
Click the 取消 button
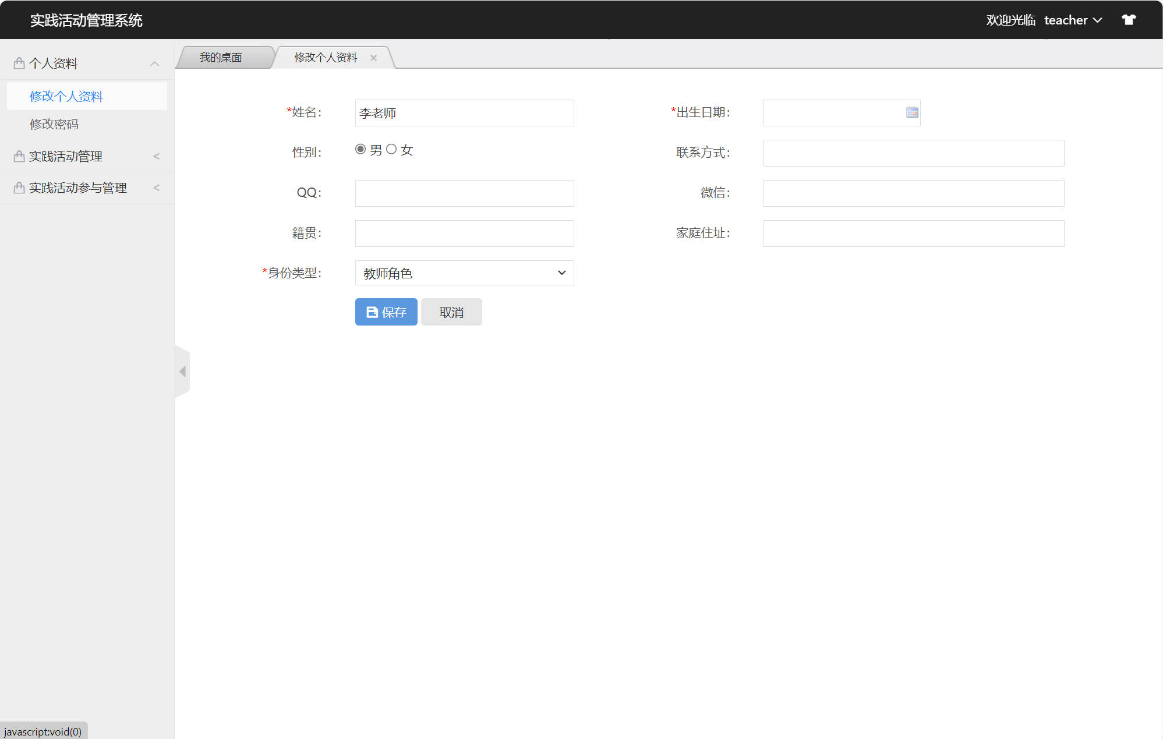click(451, 312)
